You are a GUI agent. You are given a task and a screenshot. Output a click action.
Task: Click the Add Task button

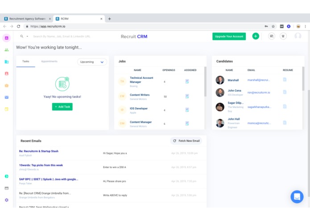pyautogui.click(x=62, y=106)
